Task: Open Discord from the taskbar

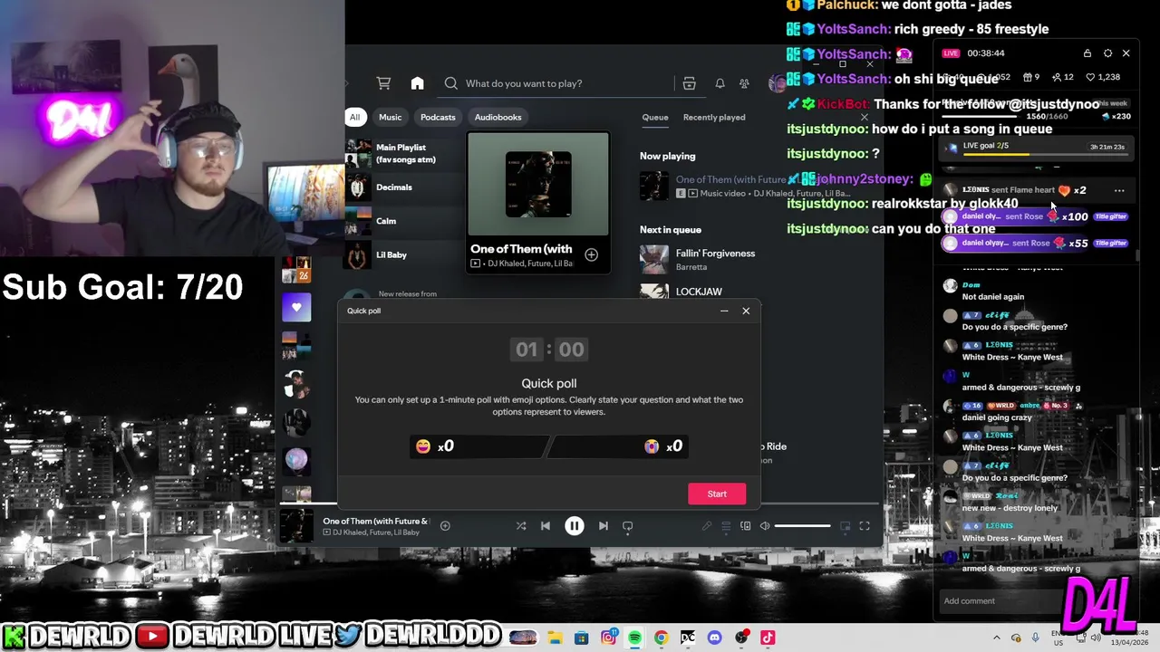Action: point(714,638)
